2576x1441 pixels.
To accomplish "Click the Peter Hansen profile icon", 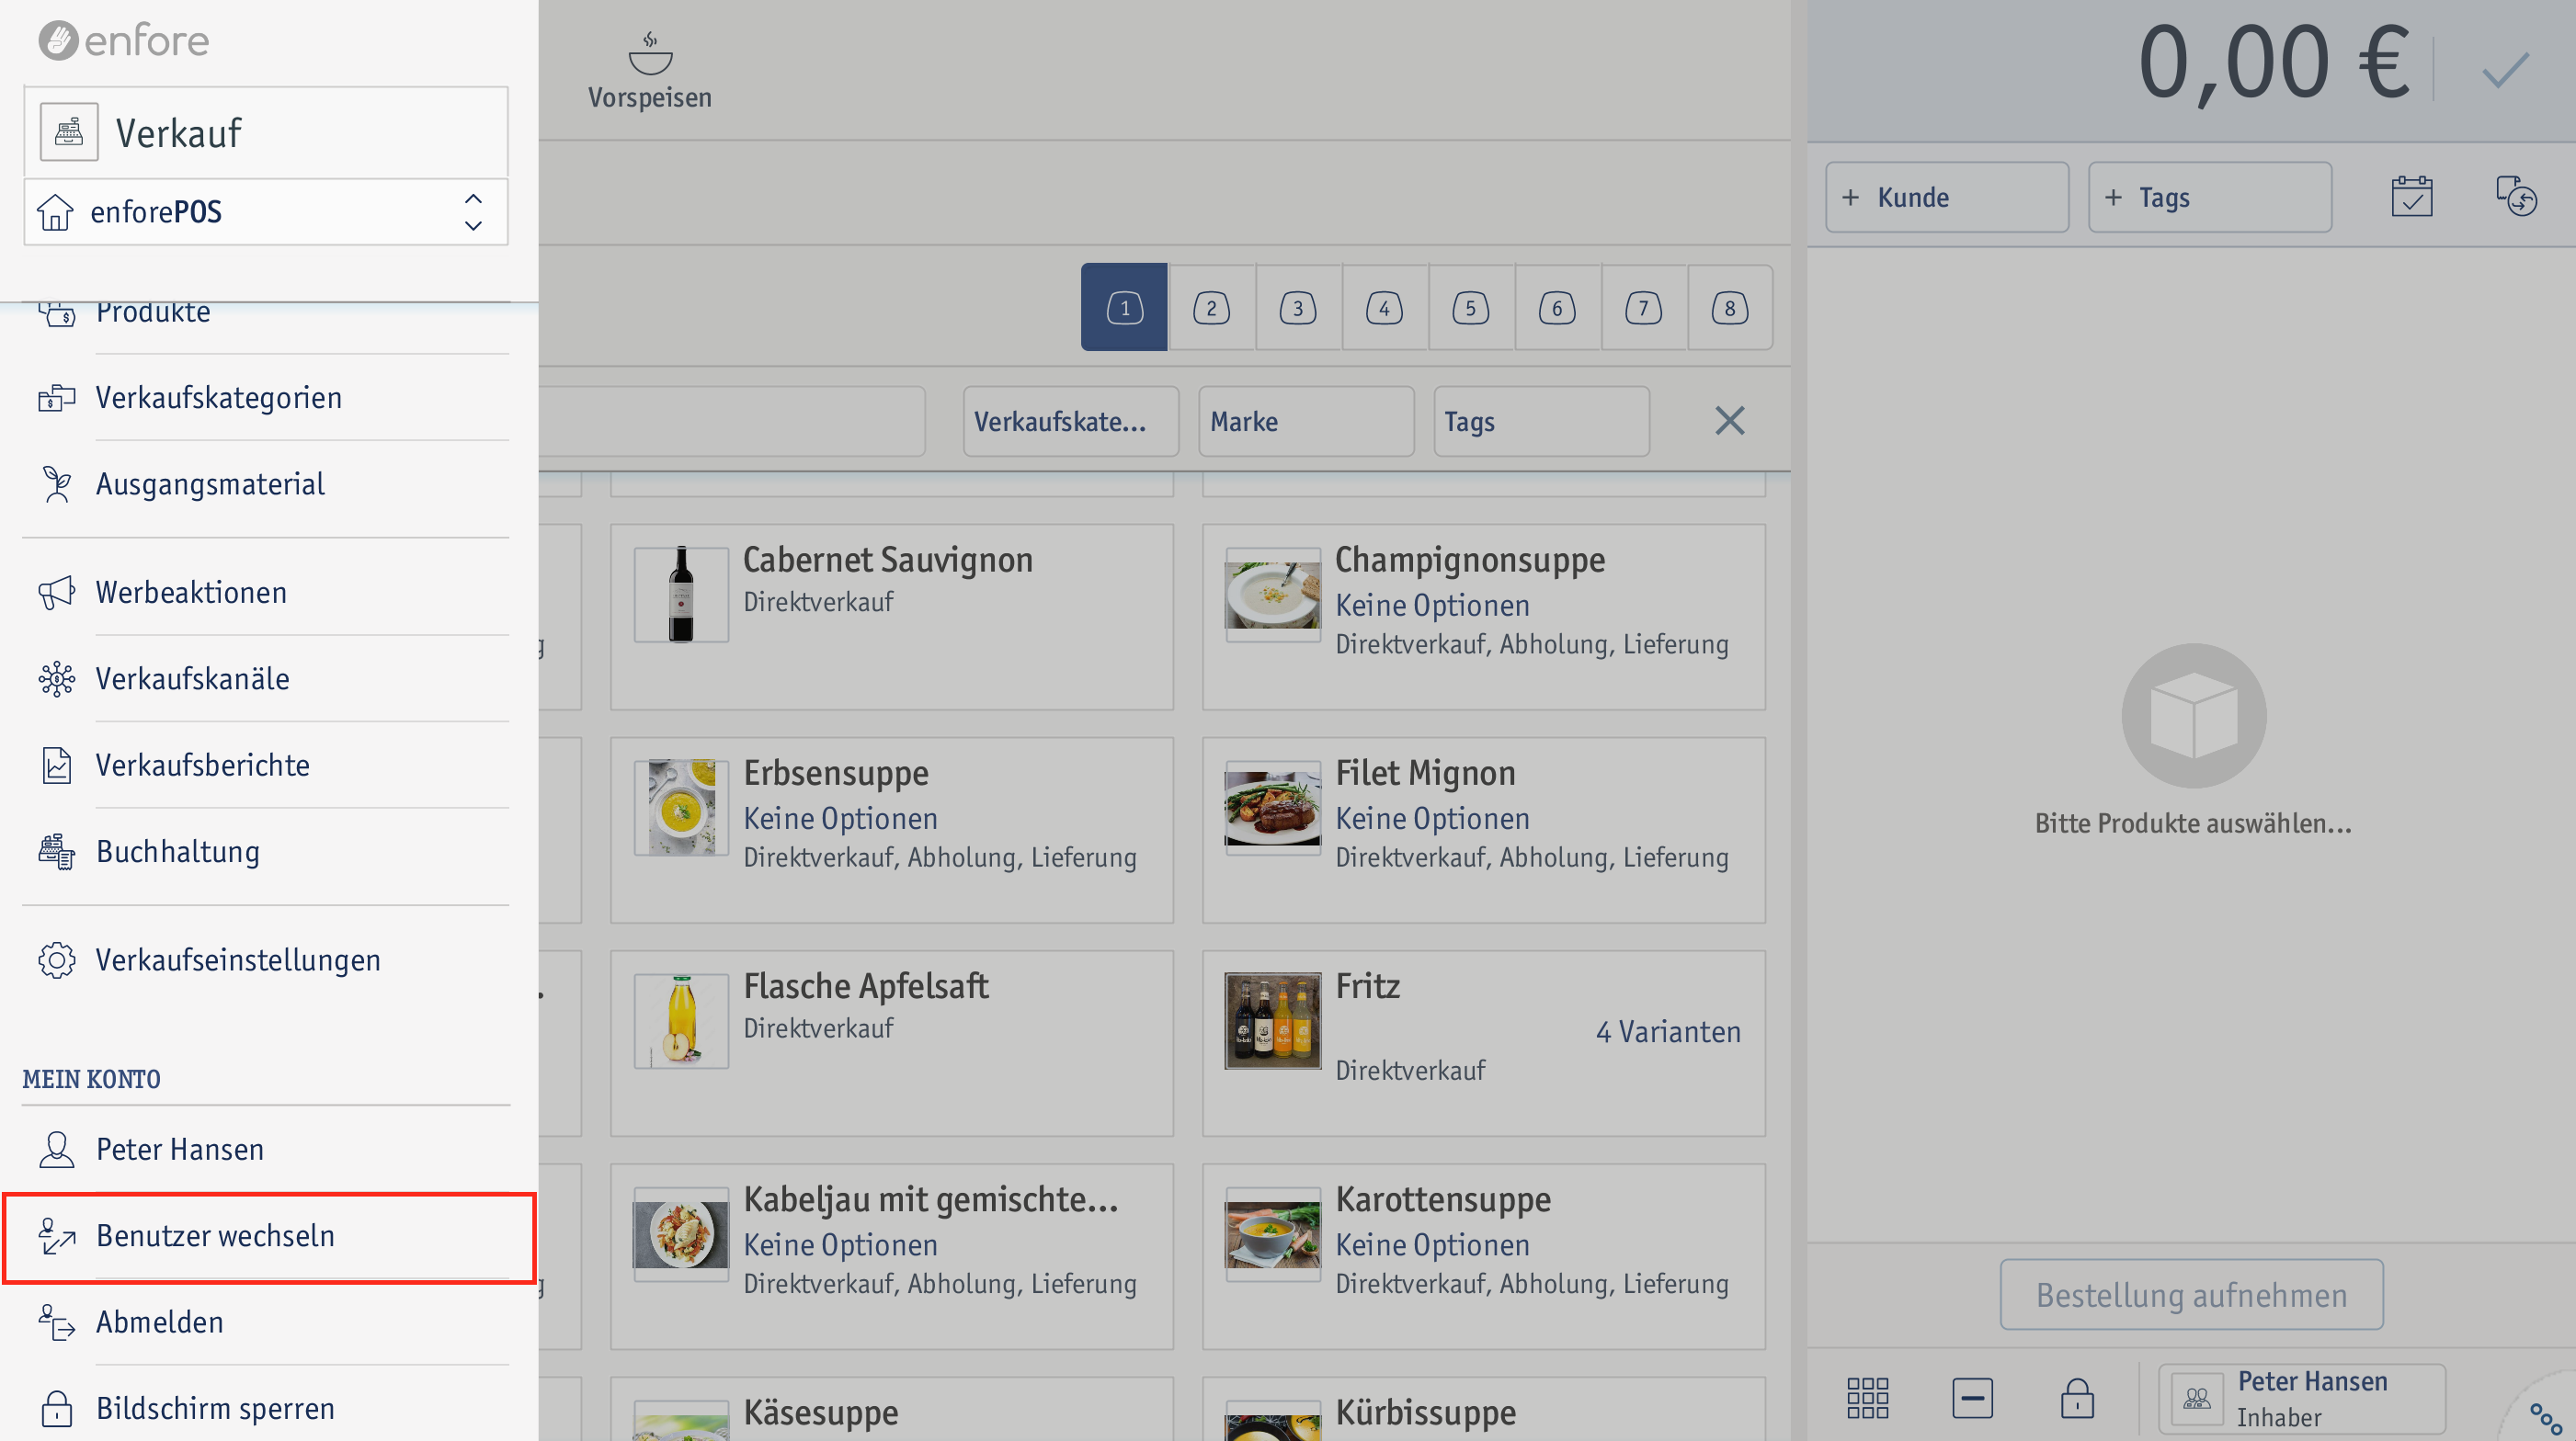I will tap(57, 1149).
